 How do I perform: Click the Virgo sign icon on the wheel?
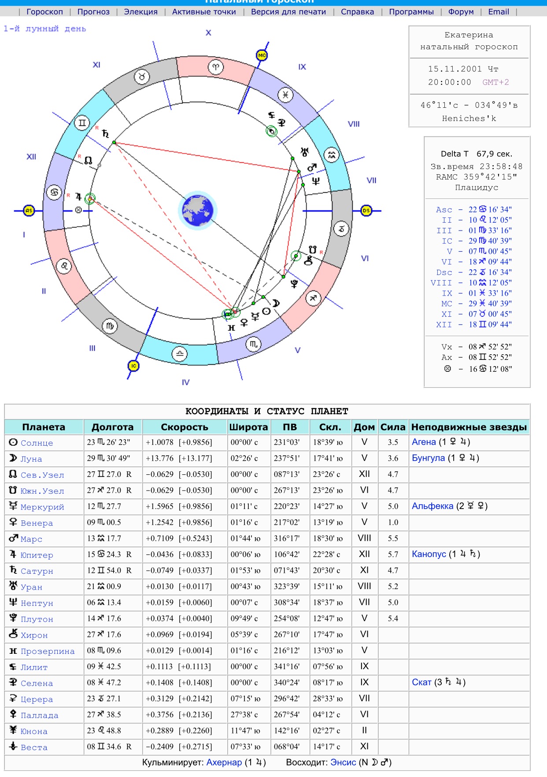[x=110, y=326]
